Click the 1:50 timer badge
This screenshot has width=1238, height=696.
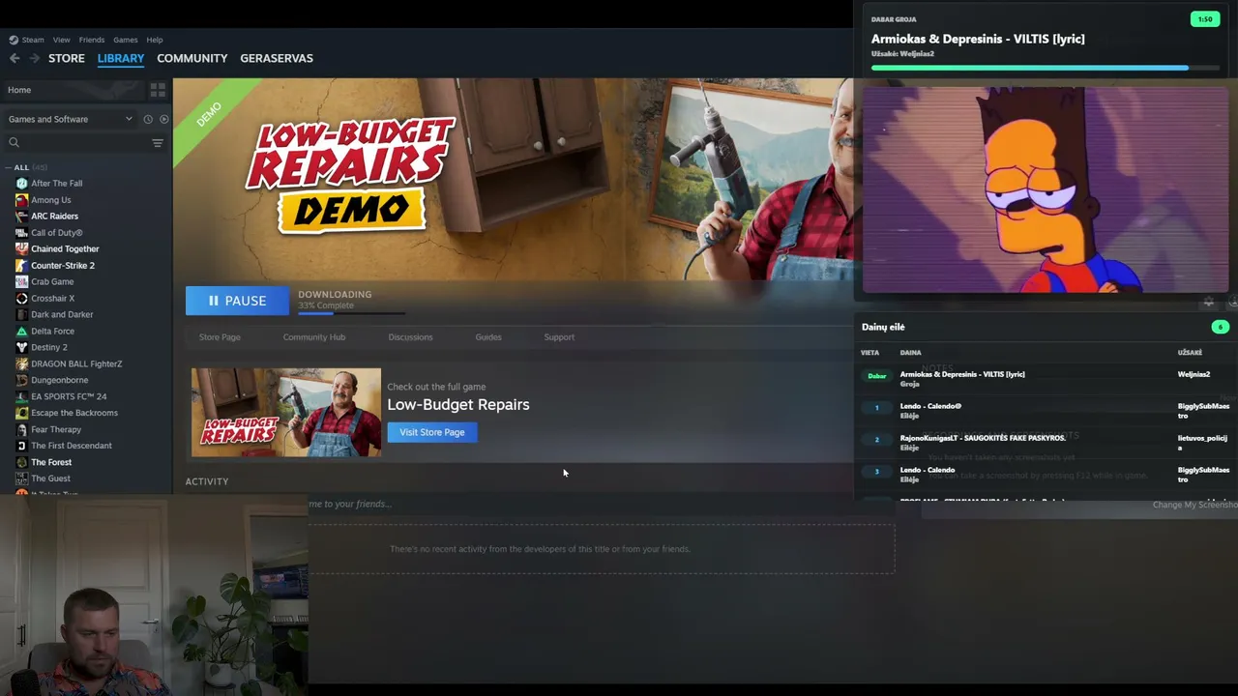pyautogui.click(x=1205, y=19)
